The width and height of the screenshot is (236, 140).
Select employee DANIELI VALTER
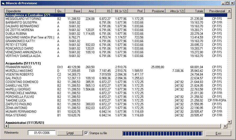tap(17, 85)
